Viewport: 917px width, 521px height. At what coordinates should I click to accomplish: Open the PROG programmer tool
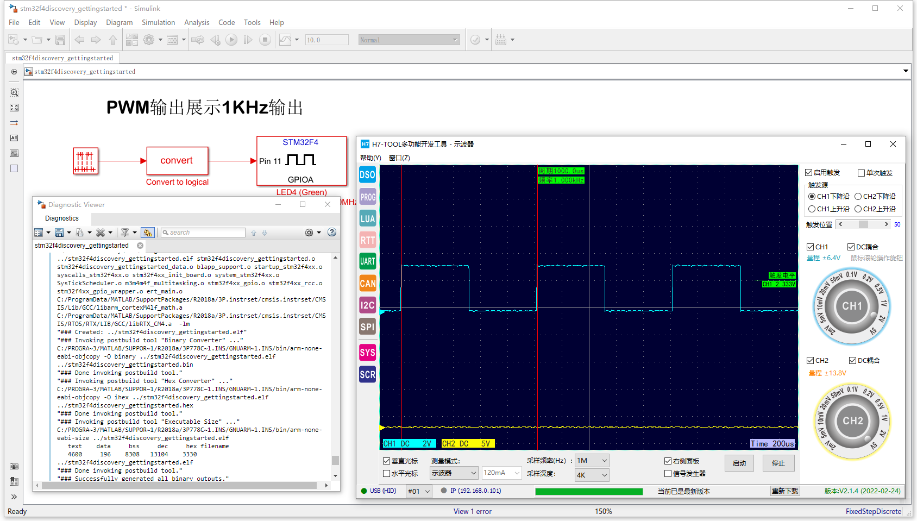click(368, 197)
